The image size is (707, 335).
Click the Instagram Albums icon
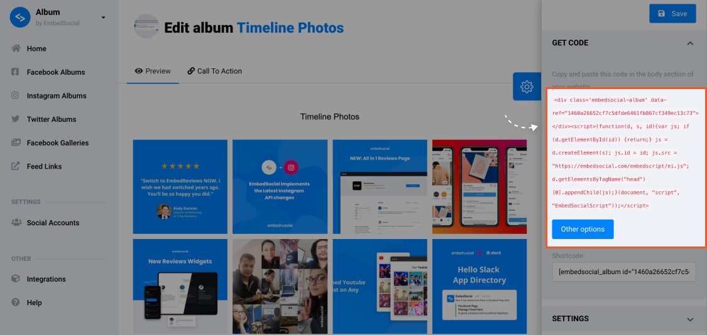(15, 95)
